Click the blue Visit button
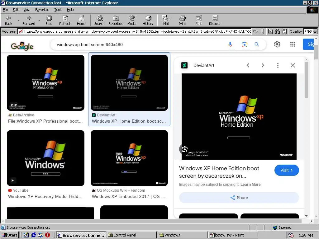 pyautogui.click(x=287, y=170)
